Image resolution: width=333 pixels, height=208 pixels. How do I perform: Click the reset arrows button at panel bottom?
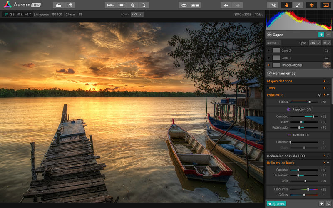(x=329, y=204)
